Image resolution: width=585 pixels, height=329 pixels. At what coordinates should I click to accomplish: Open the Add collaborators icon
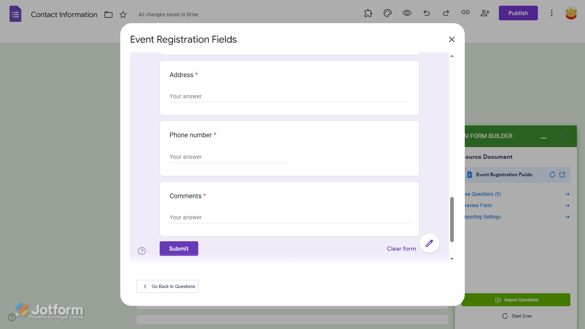(x=485, y=13)
